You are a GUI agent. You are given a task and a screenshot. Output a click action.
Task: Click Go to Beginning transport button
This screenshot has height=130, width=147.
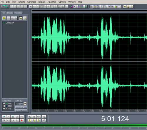[4, 120]
